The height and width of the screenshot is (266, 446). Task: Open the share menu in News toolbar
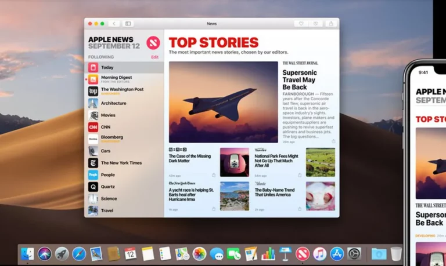(x=331, y=24)
